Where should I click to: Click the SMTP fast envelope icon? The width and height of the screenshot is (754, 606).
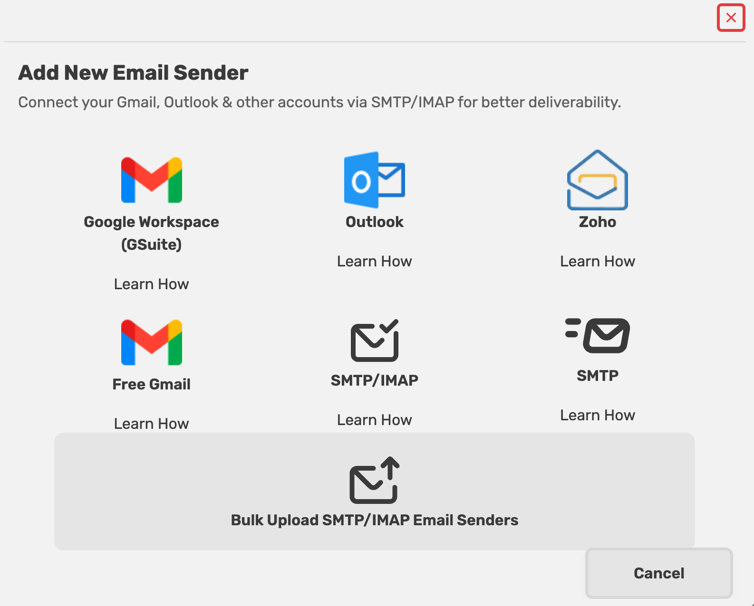(598, 336)
